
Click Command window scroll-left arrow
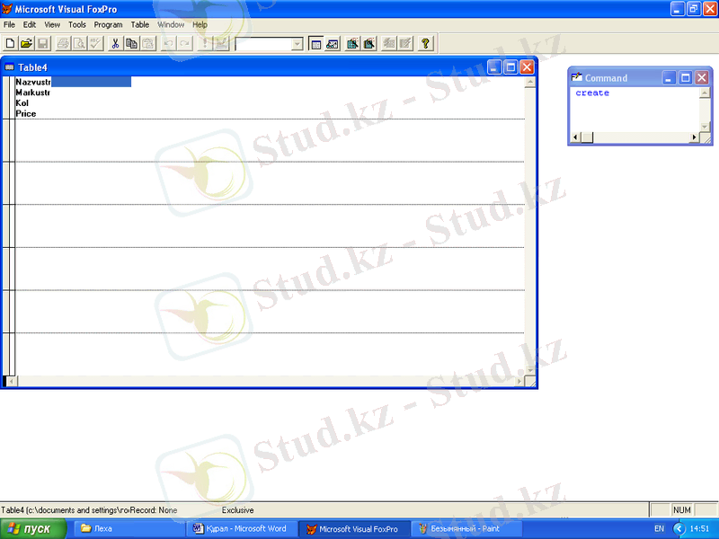pyautogui.click(x=576, y=137)
